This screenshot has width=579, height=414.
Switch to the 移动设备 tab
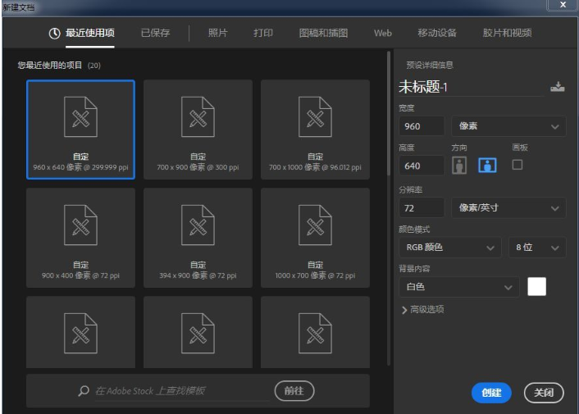[437, 34]
